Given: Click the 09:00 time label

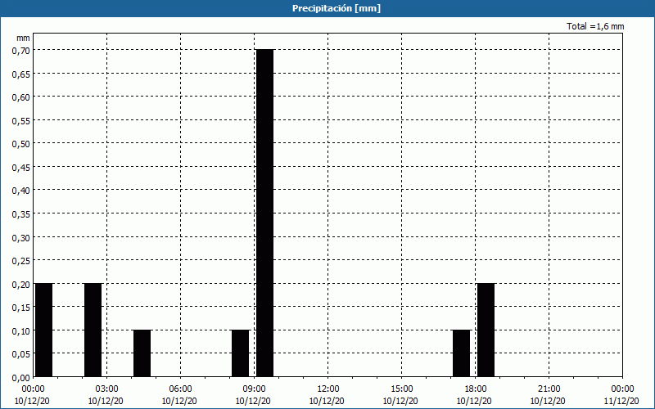Looking at the screenshot, I should [x=255, y=389].
